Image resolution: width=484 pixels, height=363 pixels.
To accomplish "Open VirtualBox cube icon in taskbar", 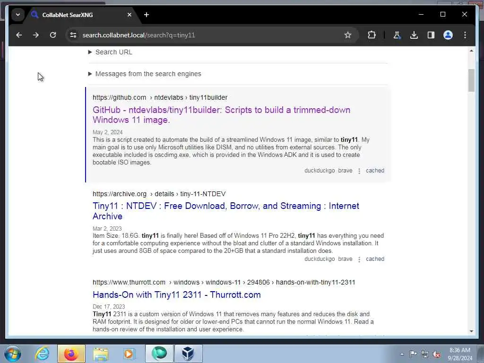I will pyautogui.click(x=188, y=354).
